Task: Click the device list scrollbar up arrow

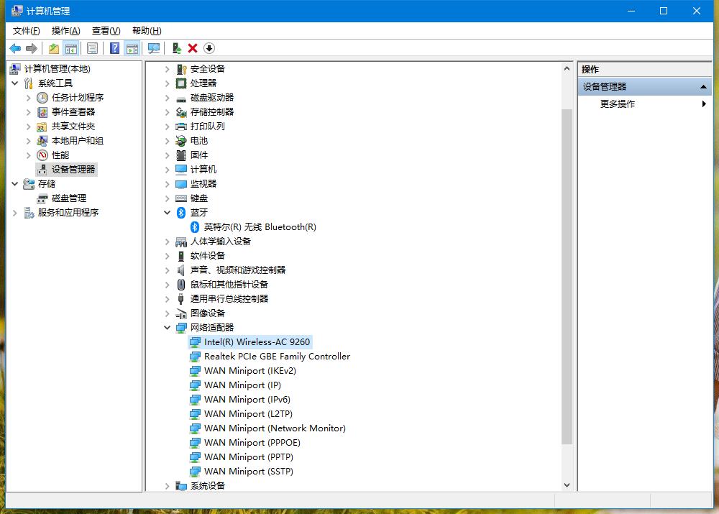Action: 567,69
